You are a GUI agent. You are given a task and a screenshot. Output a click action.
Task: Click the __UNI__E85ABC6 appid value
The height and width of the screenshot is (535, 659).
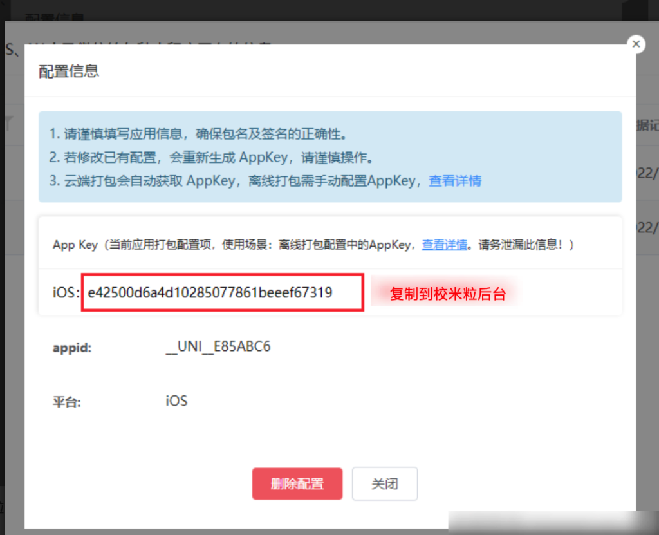(x=218, y=347)
